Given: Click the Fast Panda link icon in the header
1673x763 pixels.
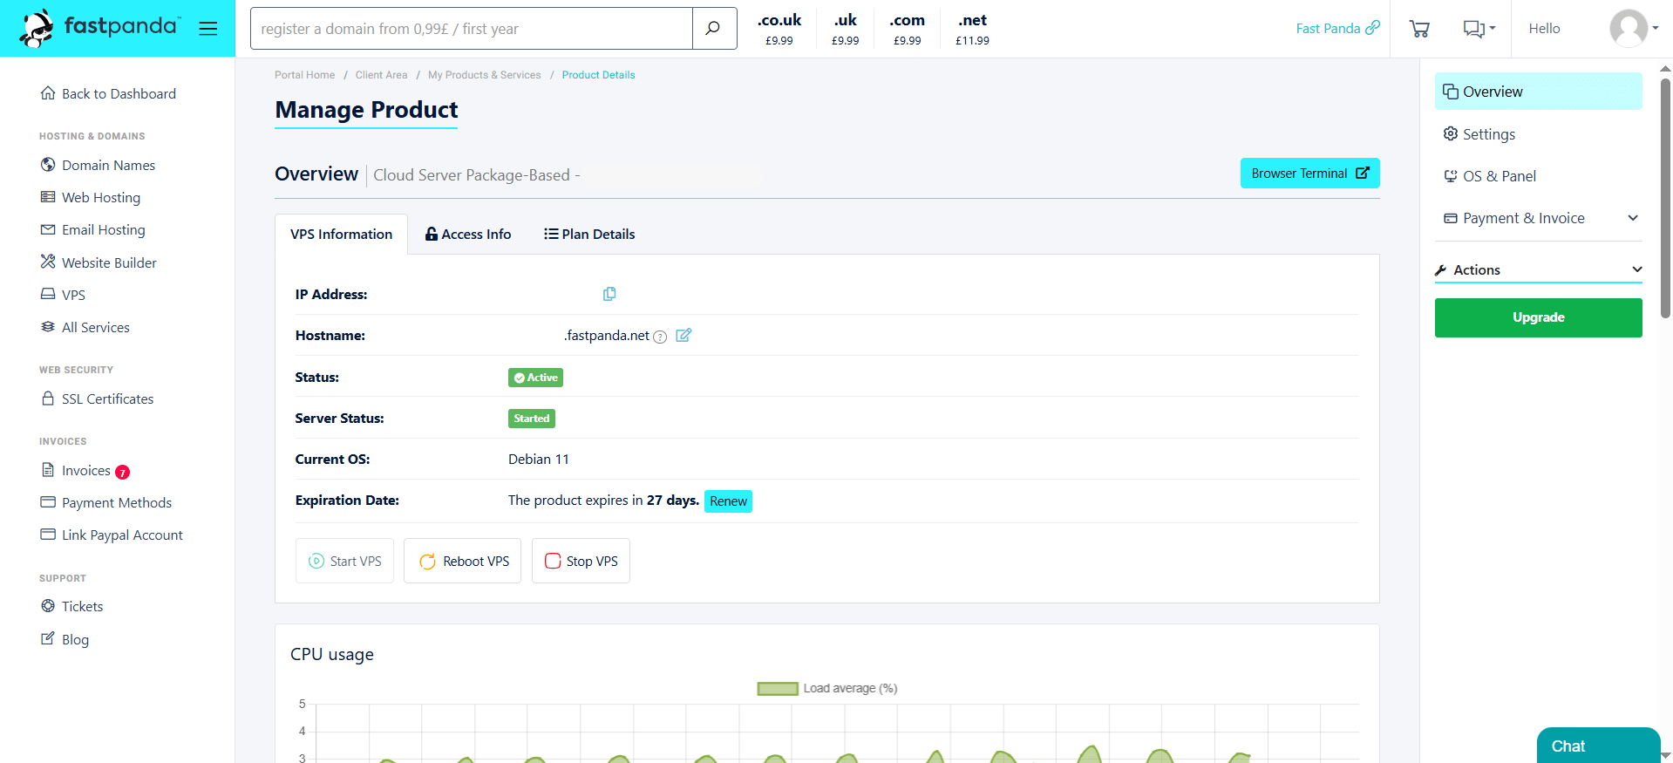Looking at the screenshot, I should [1372, 28].
